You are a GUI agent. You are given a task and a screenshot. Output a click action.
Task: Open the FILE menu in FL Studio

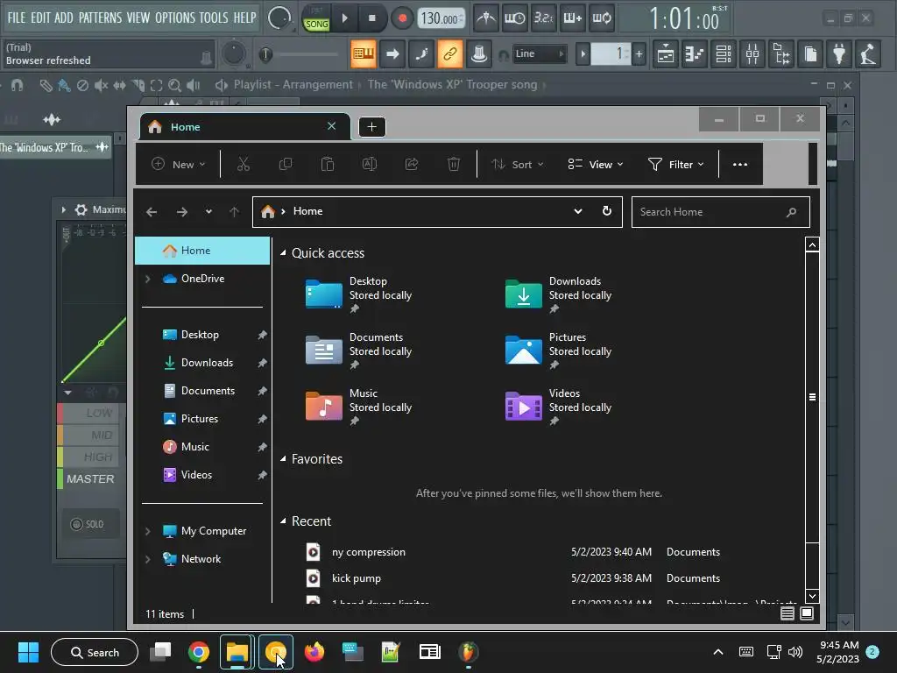[x=17, y=18]
